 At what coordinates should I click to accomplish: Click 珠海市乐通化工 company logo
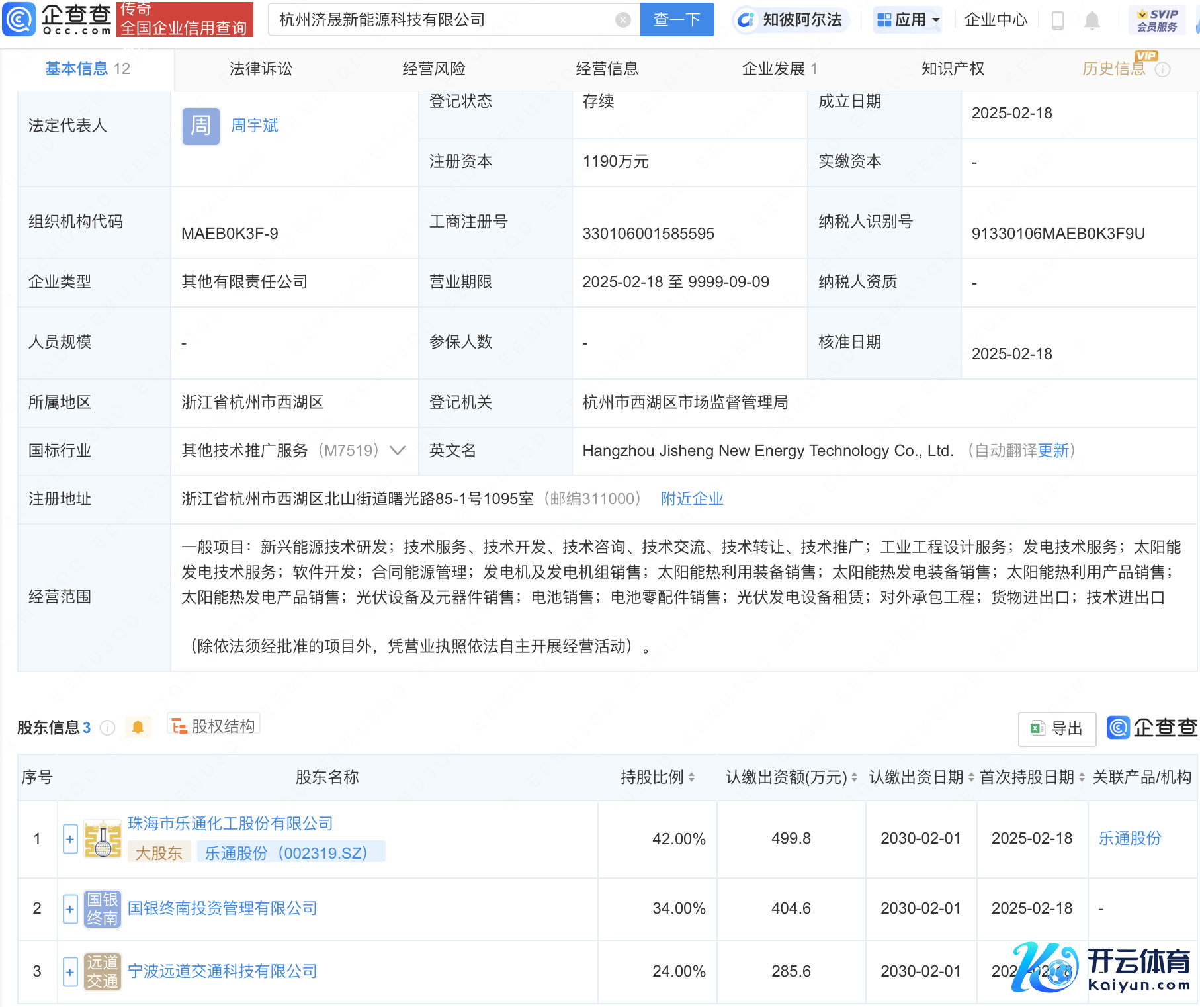103,839
